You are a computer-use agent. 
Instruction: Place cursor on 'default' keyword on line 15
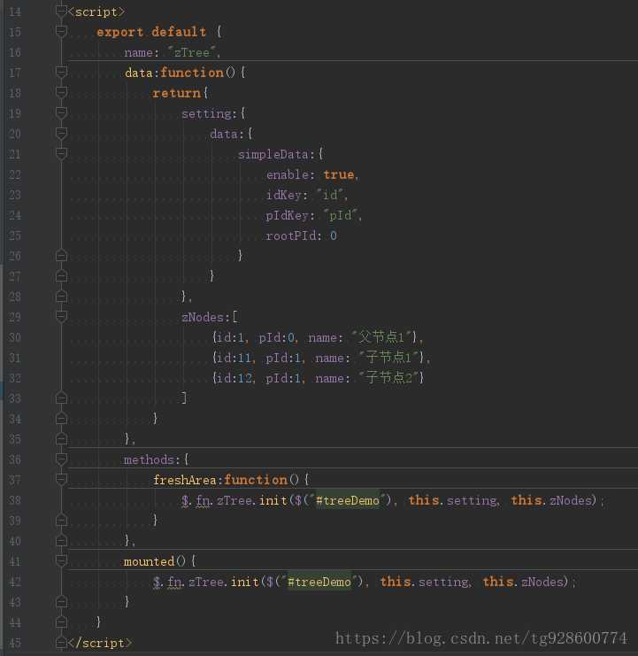pos(179,32)
